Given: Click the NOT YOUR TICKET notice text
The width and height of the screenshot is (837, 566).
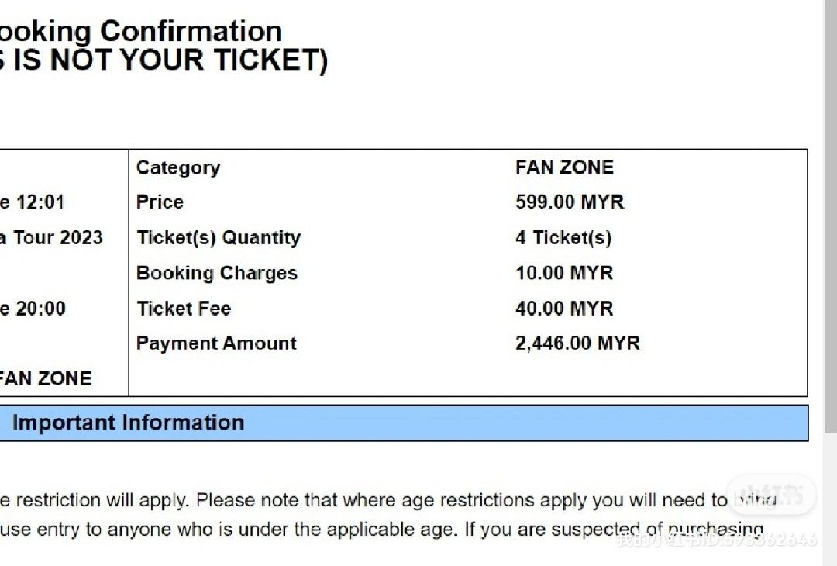Looking at the screenshot, I should coord(163,61).
